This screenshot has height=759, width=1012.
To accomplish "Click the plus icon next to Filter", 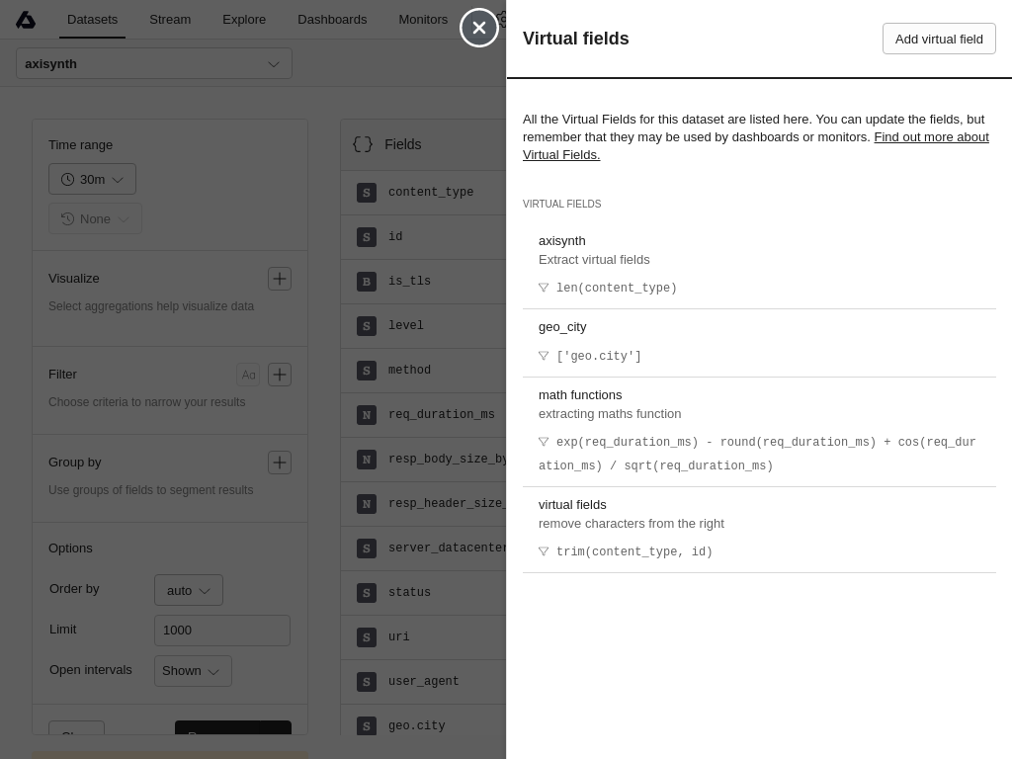I will (280, 375).
